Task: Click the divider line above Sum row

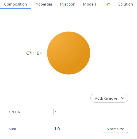Action: tap(68, 120)
